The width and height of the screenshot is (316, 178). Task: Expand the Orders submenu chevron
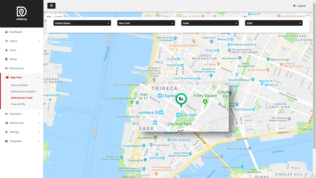point(39,41)
